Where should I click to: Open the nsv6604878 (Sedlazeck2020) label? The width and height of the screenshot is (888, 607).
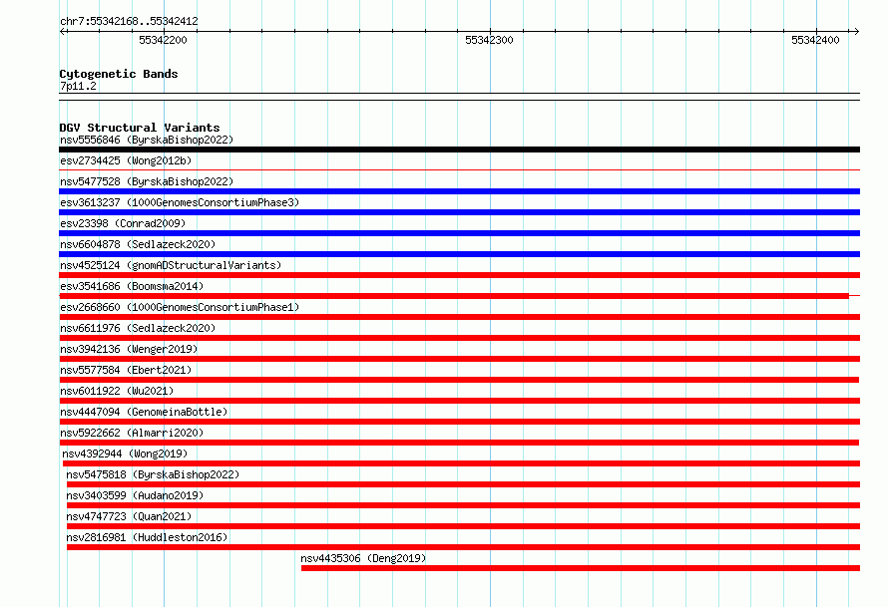pos(138,244)
